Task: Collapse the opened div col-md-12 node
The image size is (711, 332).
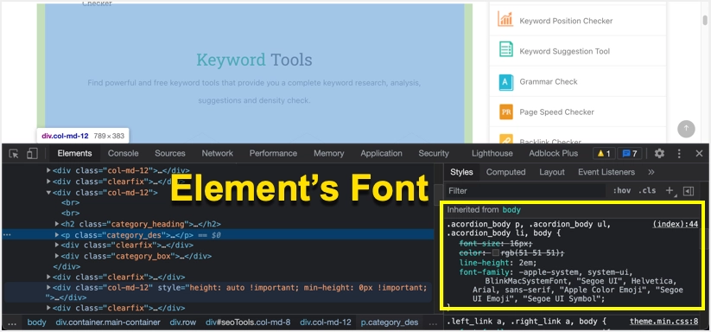Action: (49, 192)
